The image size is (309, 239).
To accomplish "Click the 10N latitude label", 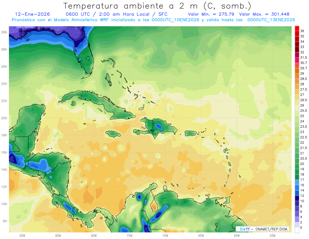I will click(x=4, y=204).
